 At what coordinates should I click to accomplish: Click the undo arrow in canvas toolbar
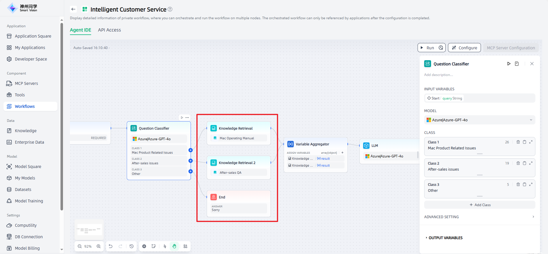click(x=111, y=246)
